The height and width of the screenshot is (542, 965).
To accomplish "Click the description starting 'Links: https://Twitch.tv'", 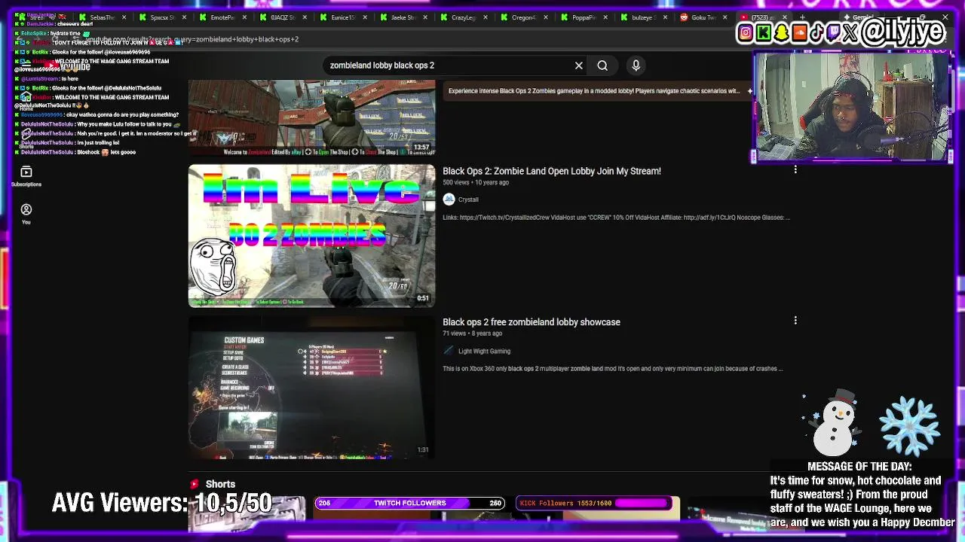I will pos(616,218).
